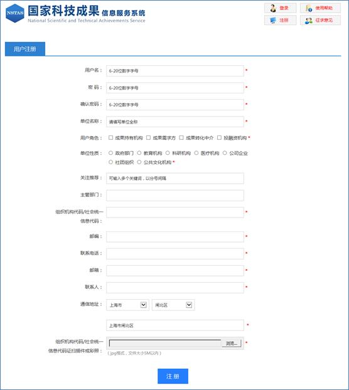
Task: Focus the 用户名 username input field
Action: 175,71
